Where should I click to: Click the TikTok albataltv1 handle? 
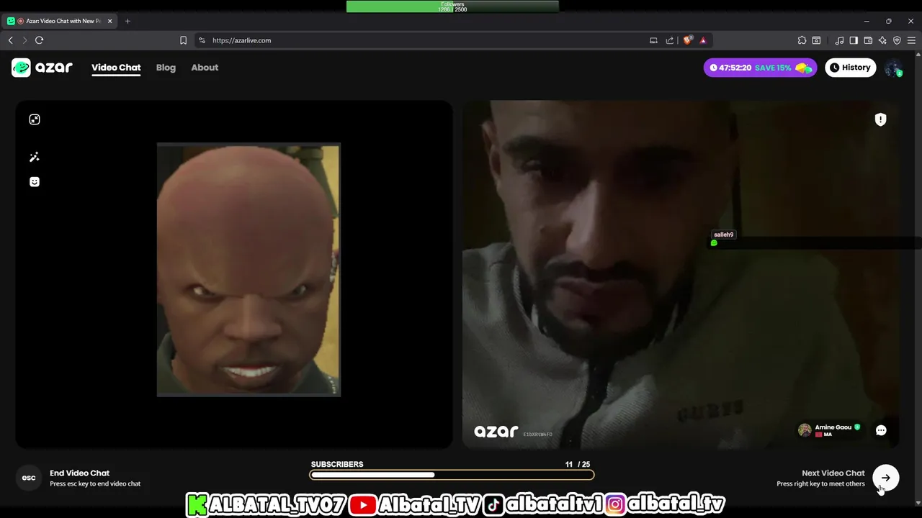click(542, 505)
